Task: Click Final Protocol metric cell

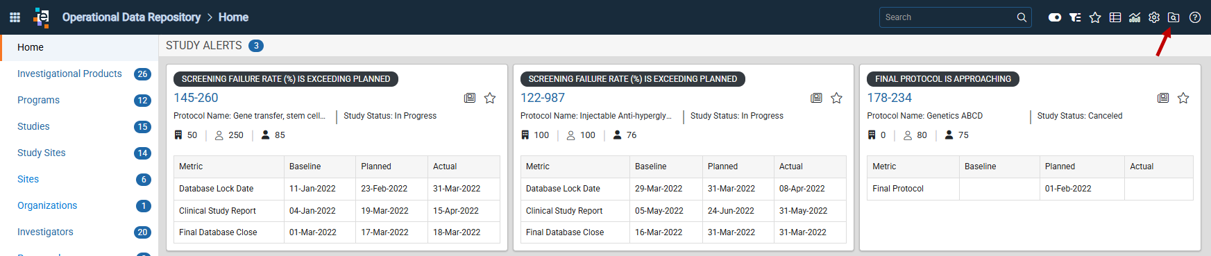Action: [x=913, y=189]
